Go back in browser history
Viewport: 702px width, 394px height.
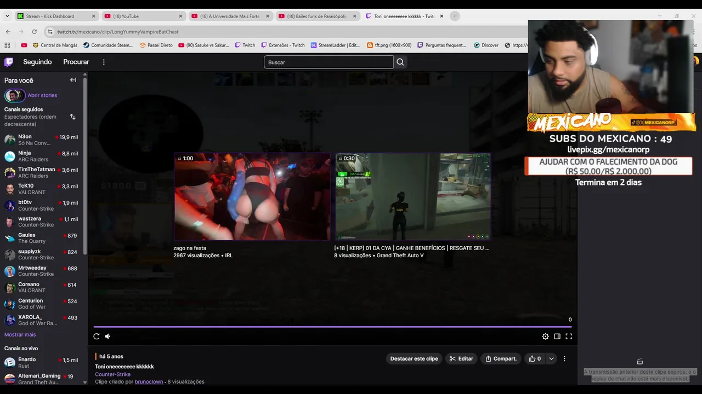click(x=8, y=32)
